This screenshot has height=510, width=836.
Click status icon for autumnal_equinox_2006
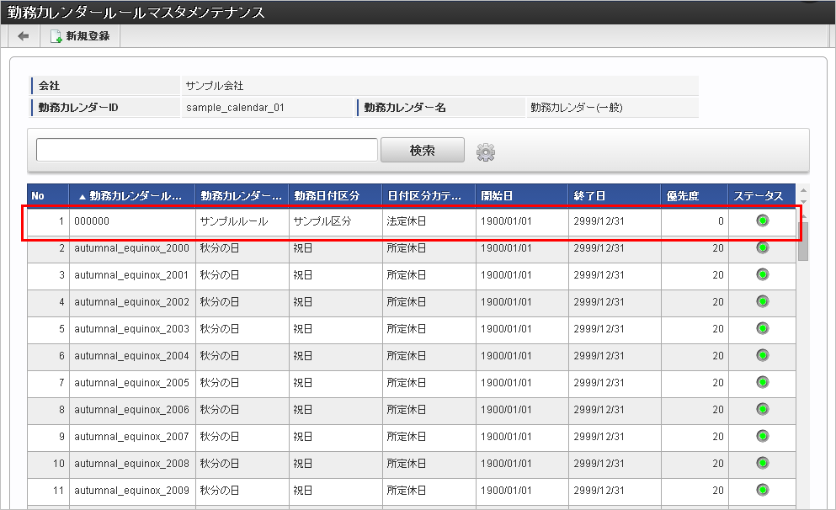click(763, 409)
